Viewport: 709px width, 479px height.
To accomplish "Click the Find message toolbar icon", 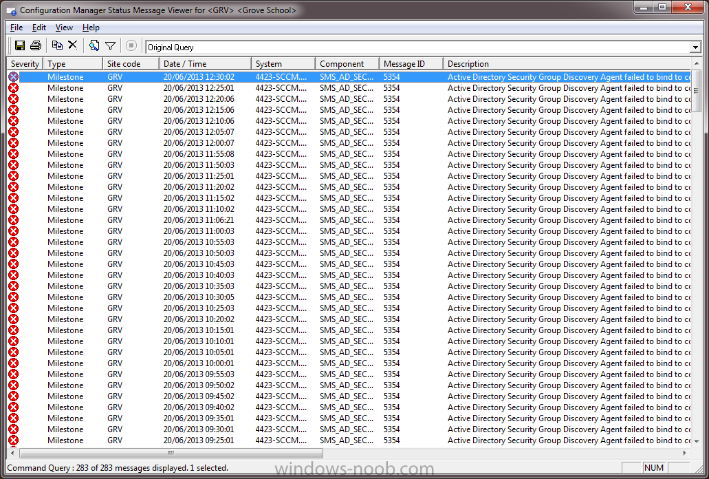I will [x=94, y=45].
